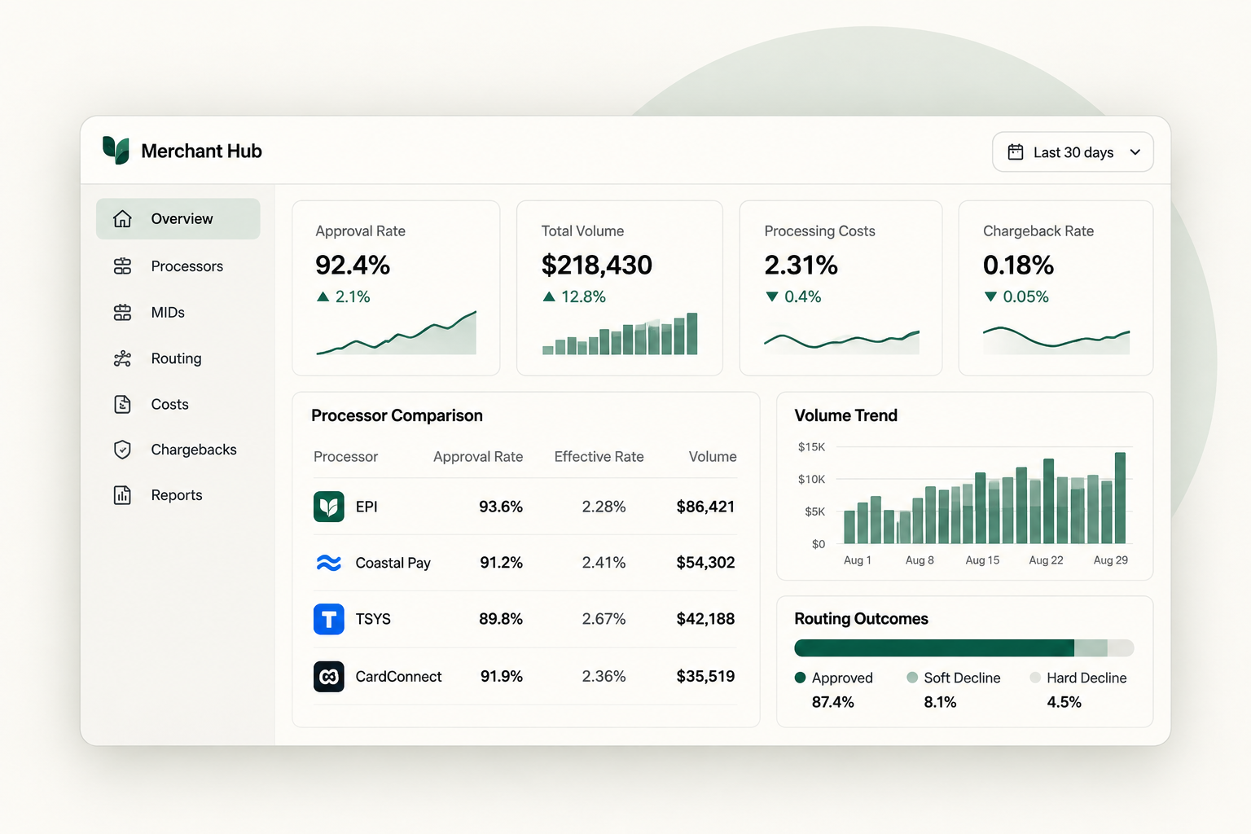Open the Approval Rate sparkline chart

click(397, 332)
